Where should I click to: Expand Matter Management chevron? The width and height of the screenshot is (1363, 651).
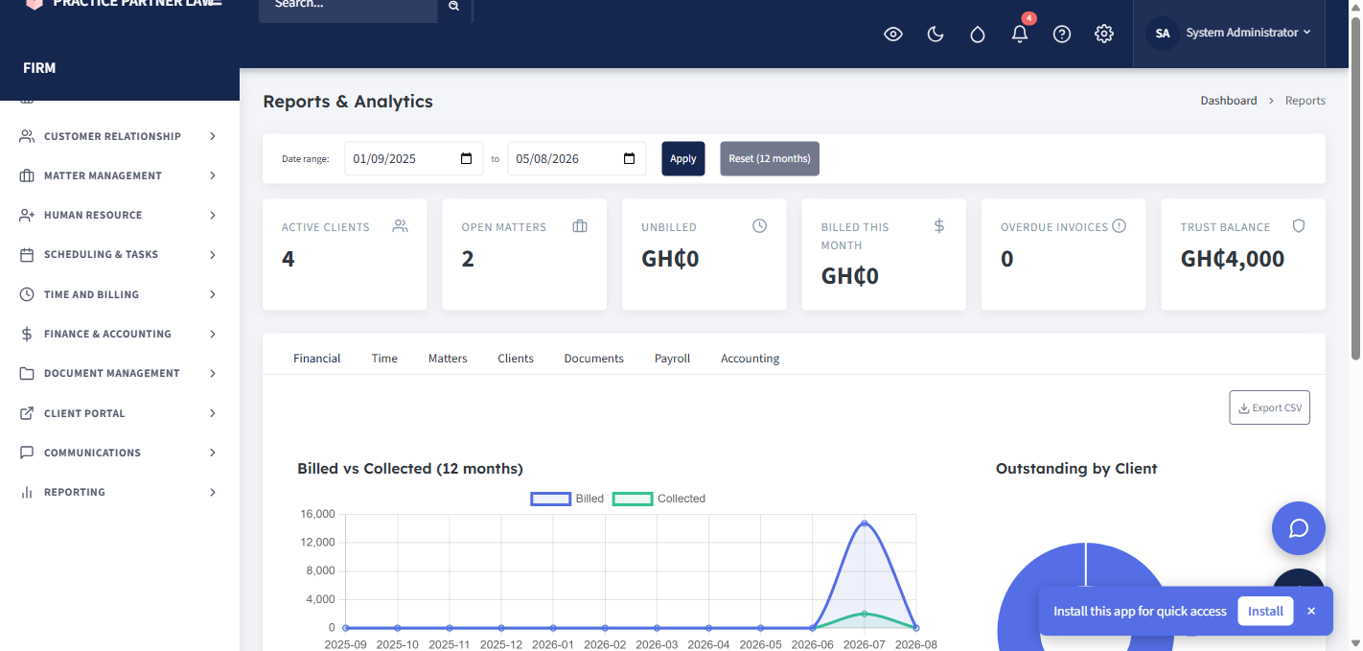[x=213, y=175]
